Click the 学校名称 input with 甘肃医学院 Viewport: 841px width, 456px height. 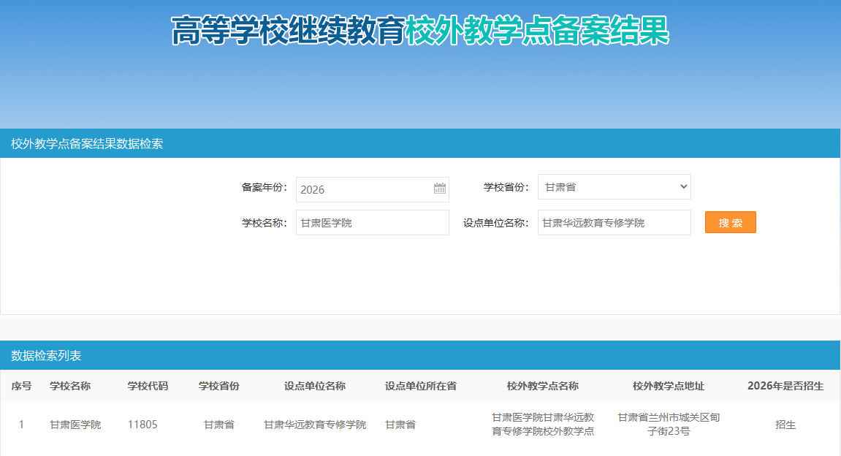[372, 223]
